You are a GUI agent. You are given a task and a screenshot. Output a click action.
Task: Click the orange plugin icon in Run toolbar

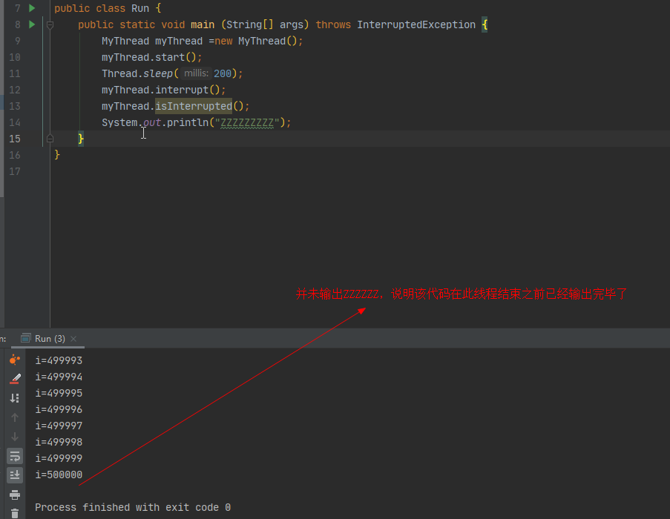click(x=15, y=360)
